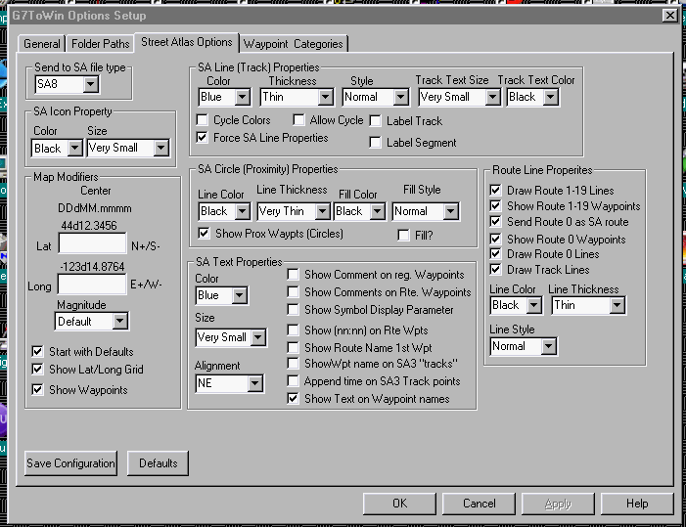Switch to the General tab
The width and height of the screenshot is (686, 527).
(x=42, y=44)
